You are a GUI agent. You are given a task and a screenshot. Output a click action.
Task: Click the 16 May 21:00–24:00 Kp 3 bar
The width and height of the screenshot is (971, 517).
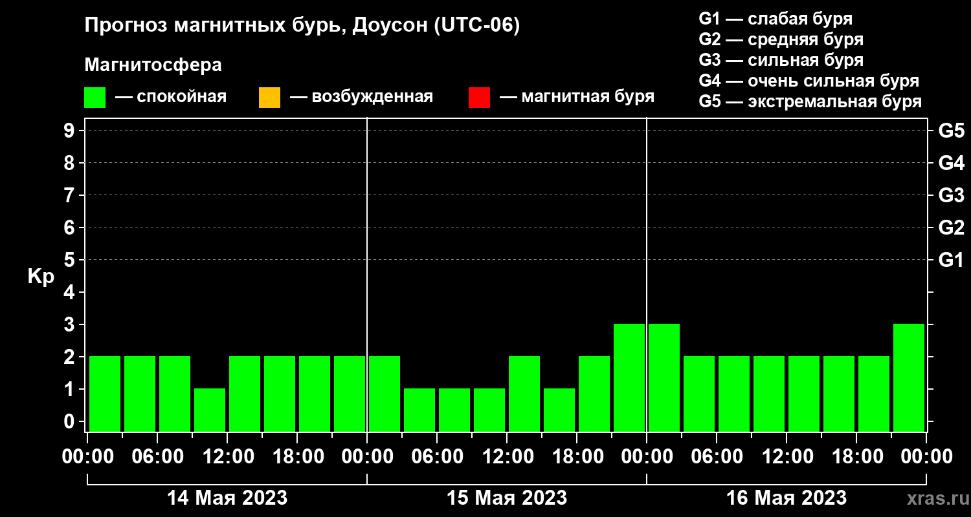pos(909,377)
